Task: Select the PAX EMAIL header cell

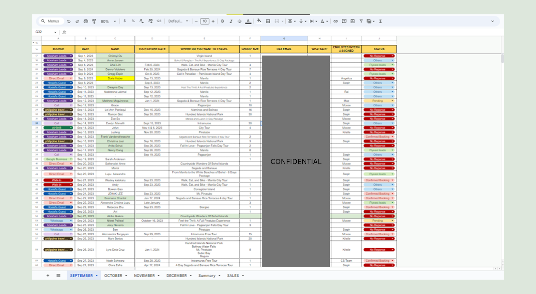Action: coord(284,49)
